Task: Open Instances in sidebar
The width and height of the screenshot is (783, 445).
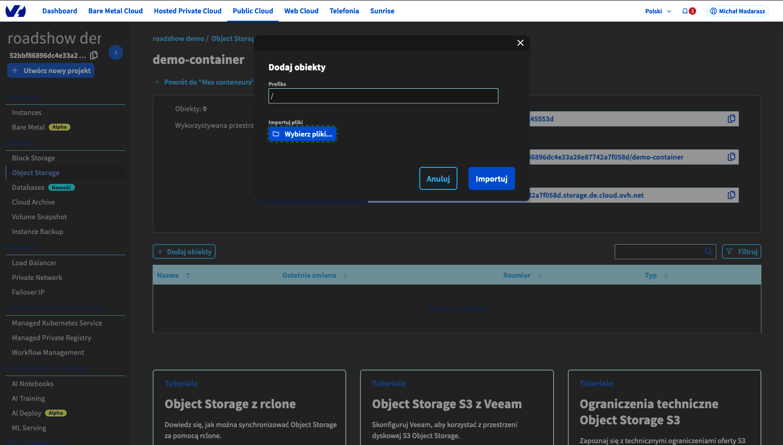Action: tap(27, 113)
